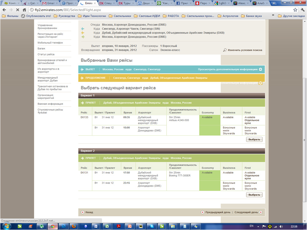Open the Астрология bookmarks folder
The image size is (307, 230).
tap(228, 16)
